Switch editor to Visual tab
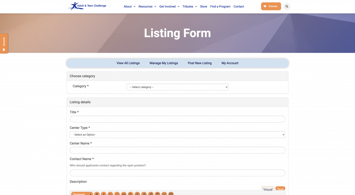Viewport: 355px width, 195px height. pos(268,189)
